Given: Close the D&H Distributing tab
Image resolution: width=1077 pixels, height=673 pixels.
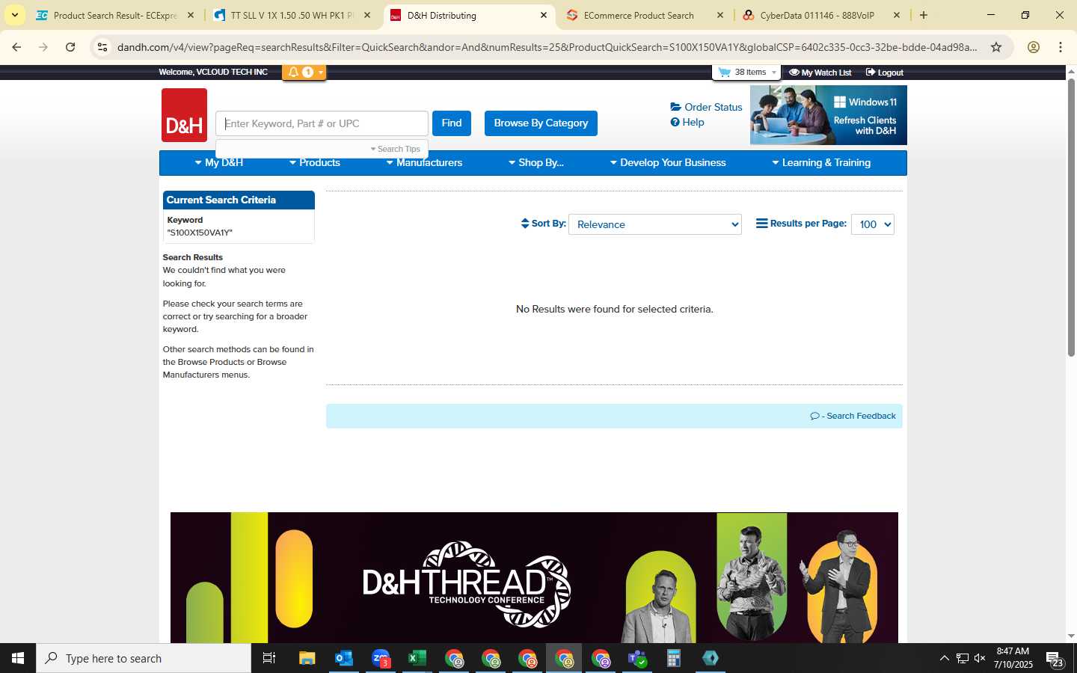Looking at the screenshot, I should click(544, 15).
